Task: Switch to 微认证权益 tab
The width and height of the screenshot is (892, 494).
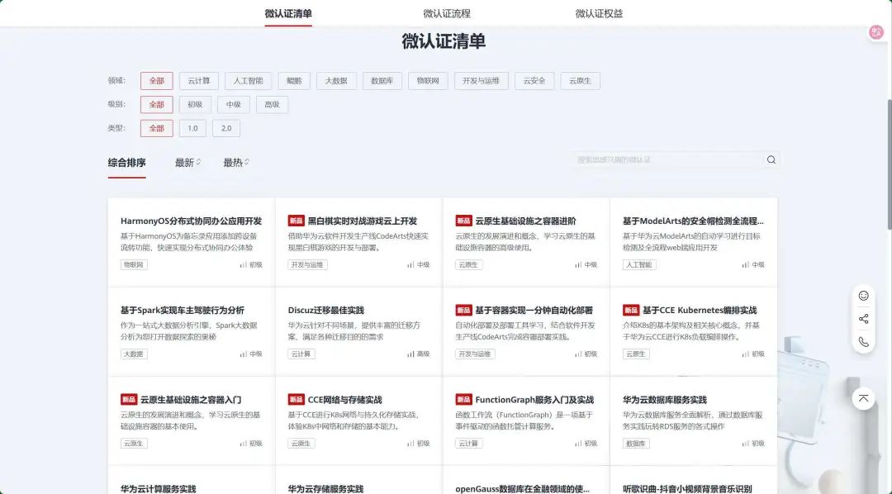Action: pos(599,14)
